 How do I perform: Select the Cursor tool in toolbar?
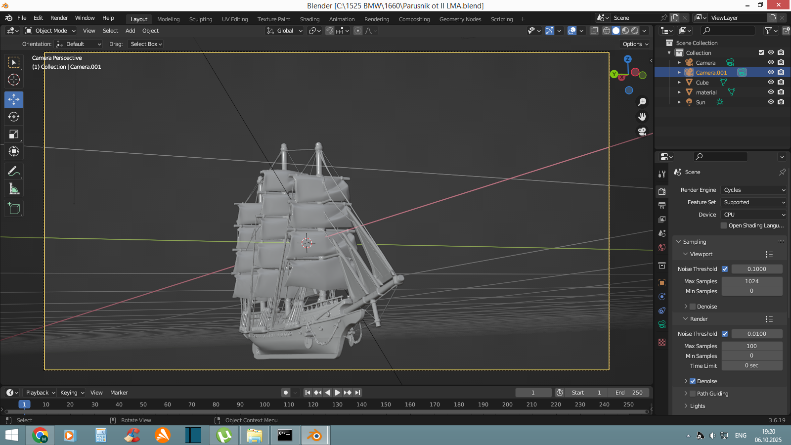coord(14,80)
